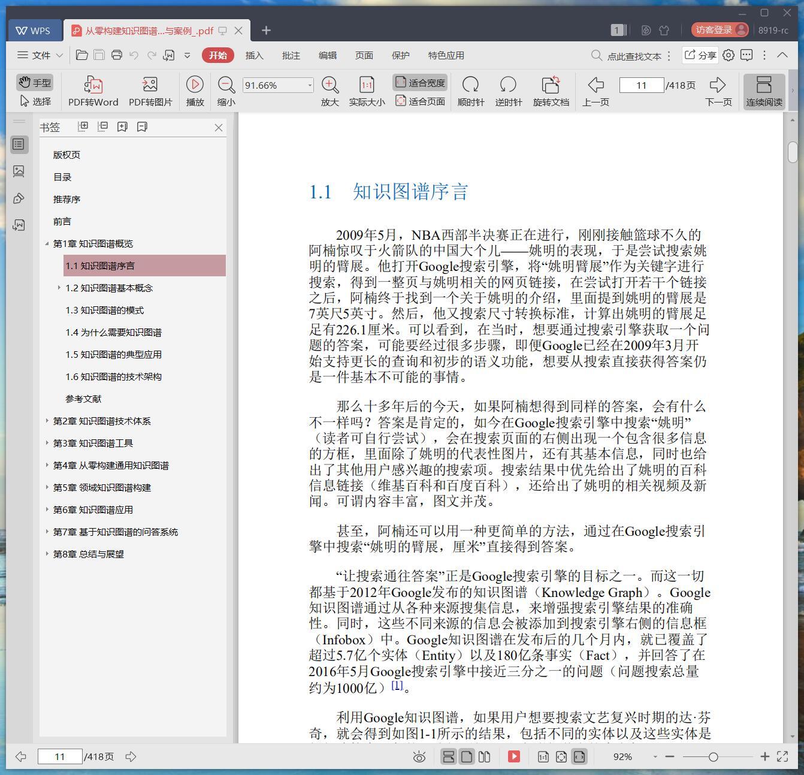804x775 pixels.
Task: Collapse all bookmarks icon in 书签 panel
Action: click(102, 126)
